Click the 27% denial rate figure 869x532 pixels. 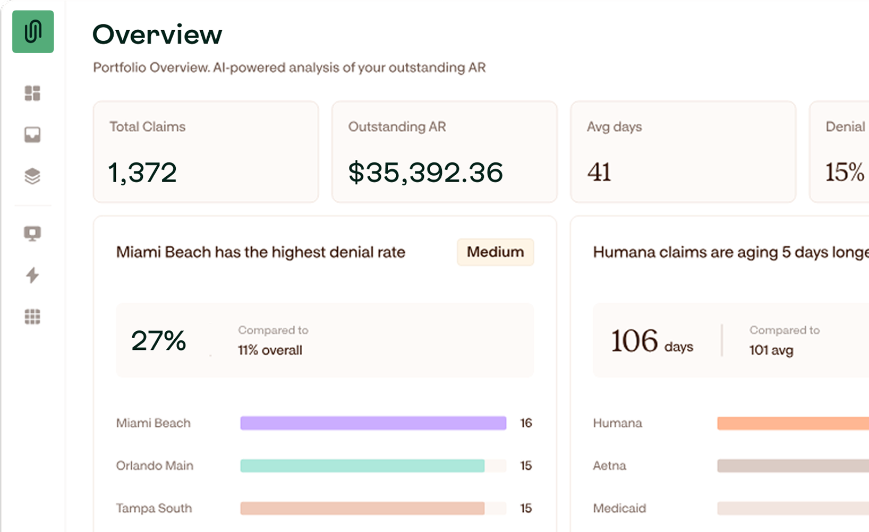[158, 341]
